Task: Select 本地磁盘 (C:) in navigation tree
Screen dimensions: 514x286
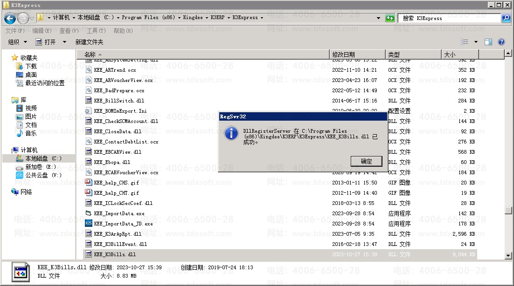Action: pos(43,158)
